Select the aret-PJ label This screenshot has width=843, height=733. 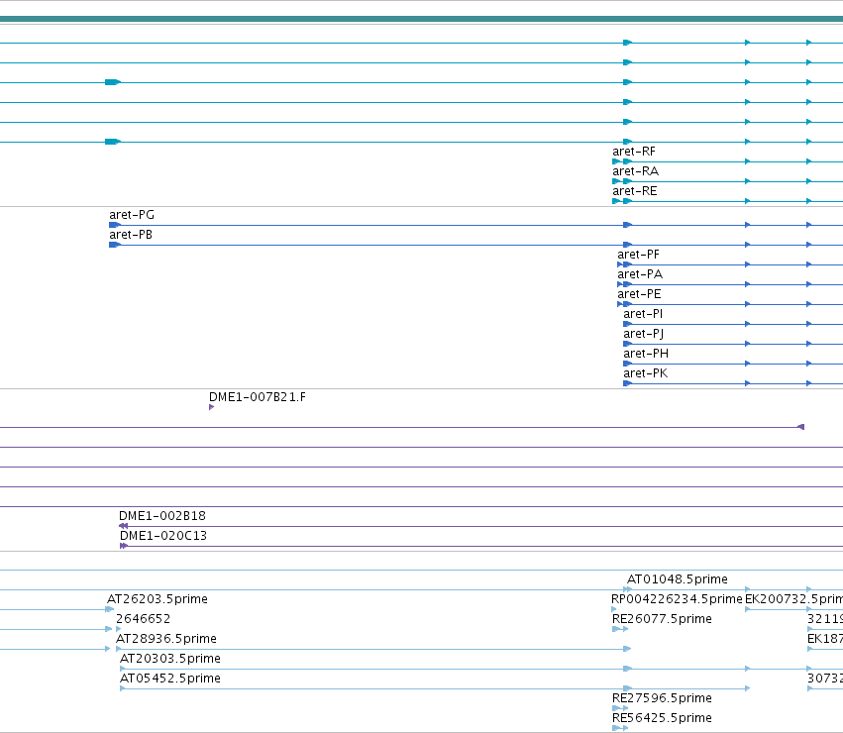tap(644, 334)
